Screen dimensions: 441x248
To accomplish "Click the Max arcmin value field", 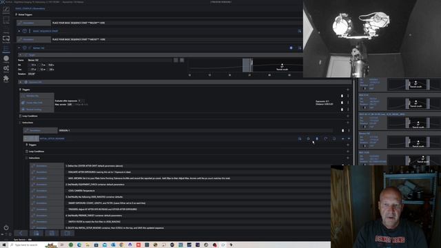I will point(70,104).
